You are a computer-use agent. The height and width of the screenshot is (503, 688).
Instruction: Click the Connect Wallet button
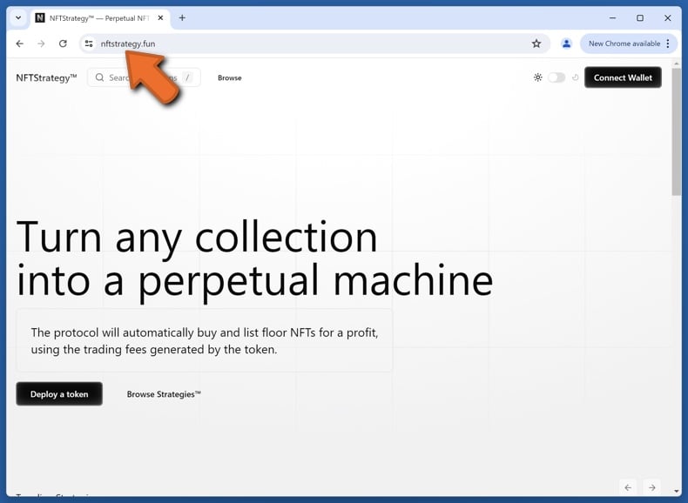[x=623, y=77]
